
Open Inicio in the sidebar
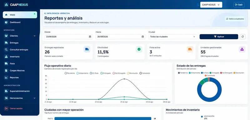20,15
